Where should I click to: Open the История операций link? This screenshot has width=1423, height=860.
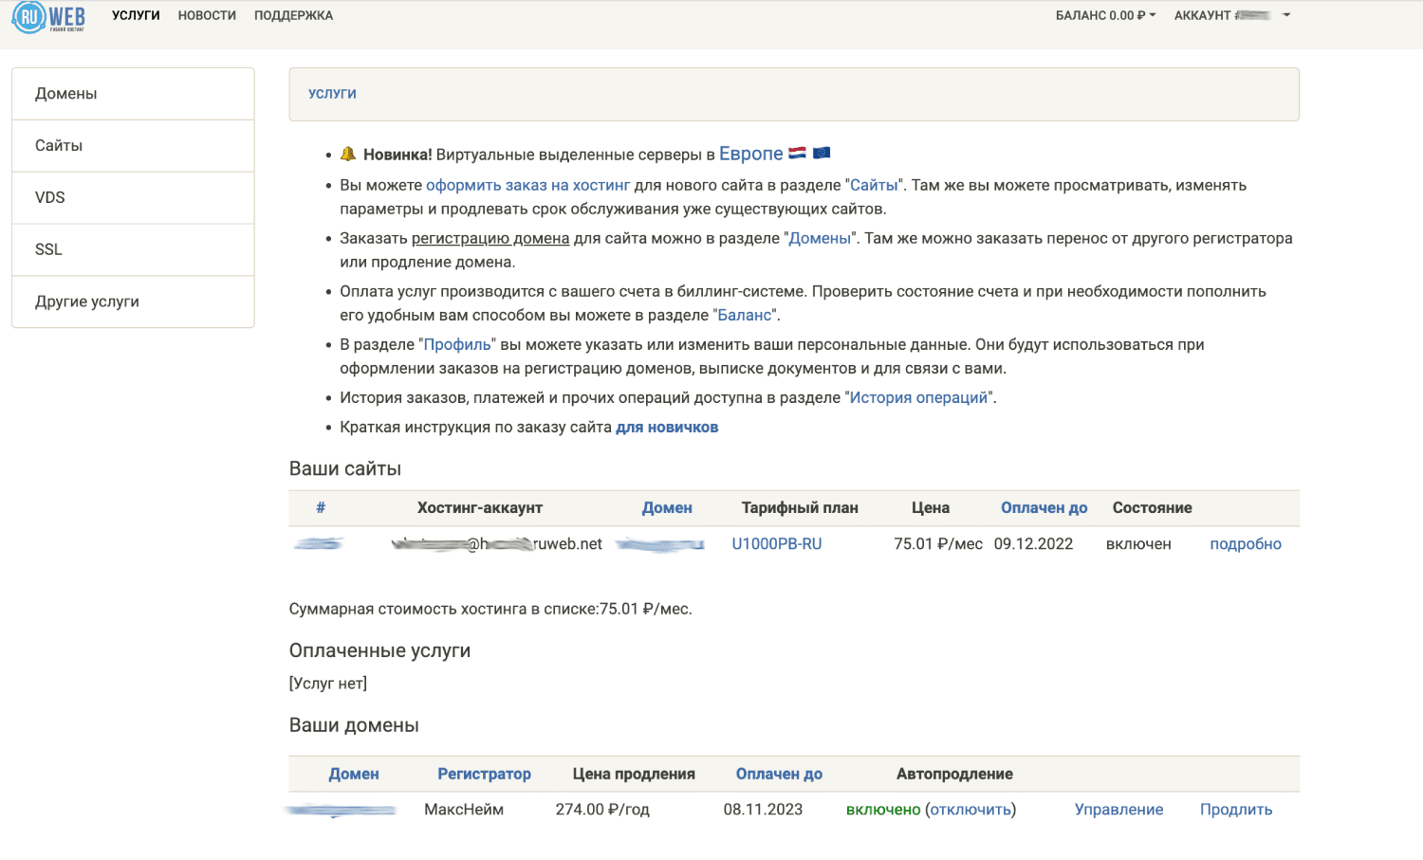tap(918, 397)
